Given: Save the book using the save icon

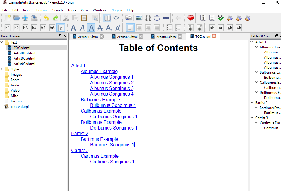Looking at the screenshot, I should point(34,18).
